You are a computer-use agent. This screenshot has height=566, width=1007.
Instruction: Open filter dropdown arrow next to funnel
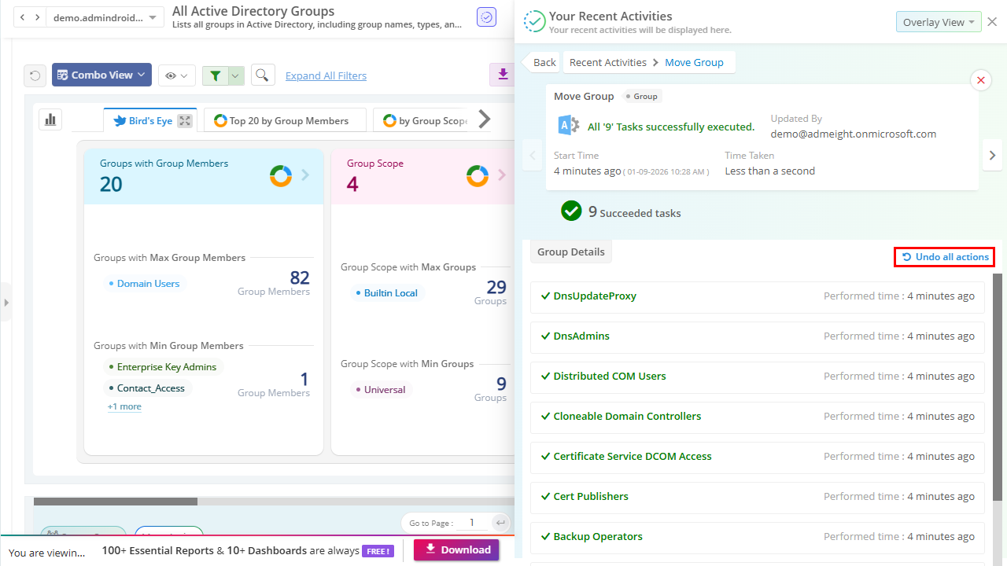pos(235,75)
